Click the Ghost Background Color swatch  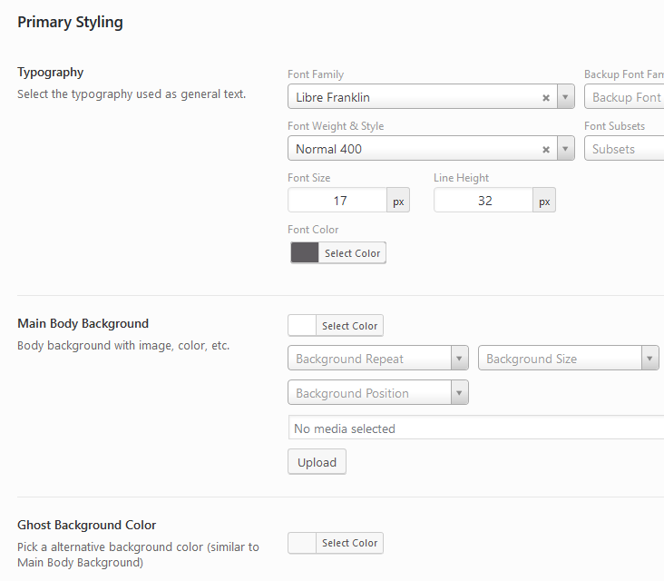click(x=302, y=543)
